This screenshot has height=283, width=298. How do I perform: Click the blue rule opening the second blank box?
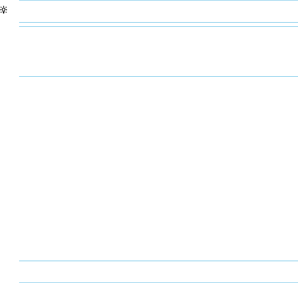click(158, 27)
